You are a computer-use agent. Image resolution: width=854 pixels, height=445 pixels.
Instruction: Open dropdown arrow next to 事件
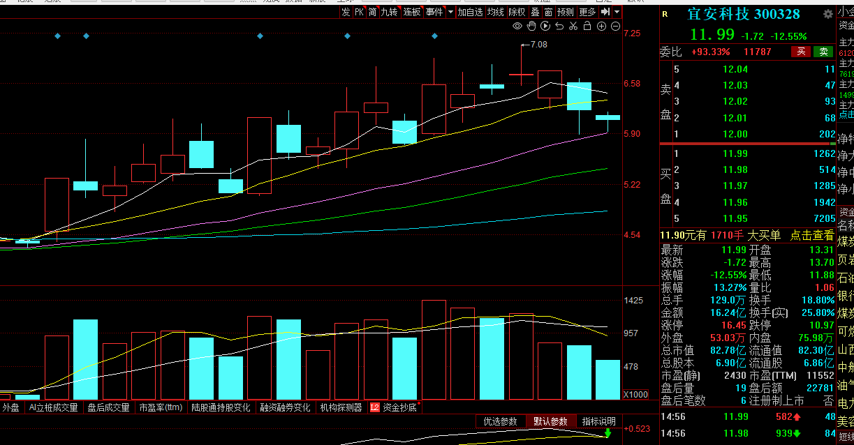[x=450, y=12]
